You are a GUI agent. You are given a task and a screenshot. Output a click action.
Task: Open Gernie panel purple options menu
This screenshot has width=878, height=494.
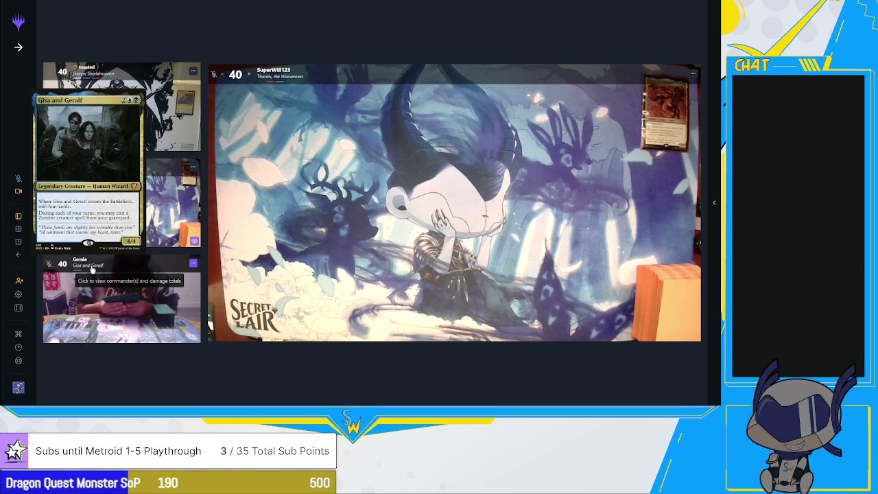pyautogui.click(x=193, y=263)
